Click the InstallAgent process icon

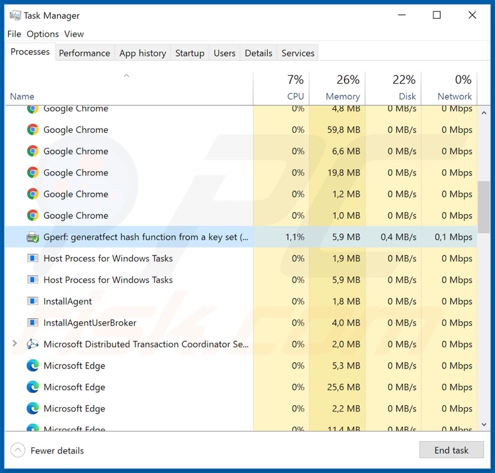coord(33,301)
